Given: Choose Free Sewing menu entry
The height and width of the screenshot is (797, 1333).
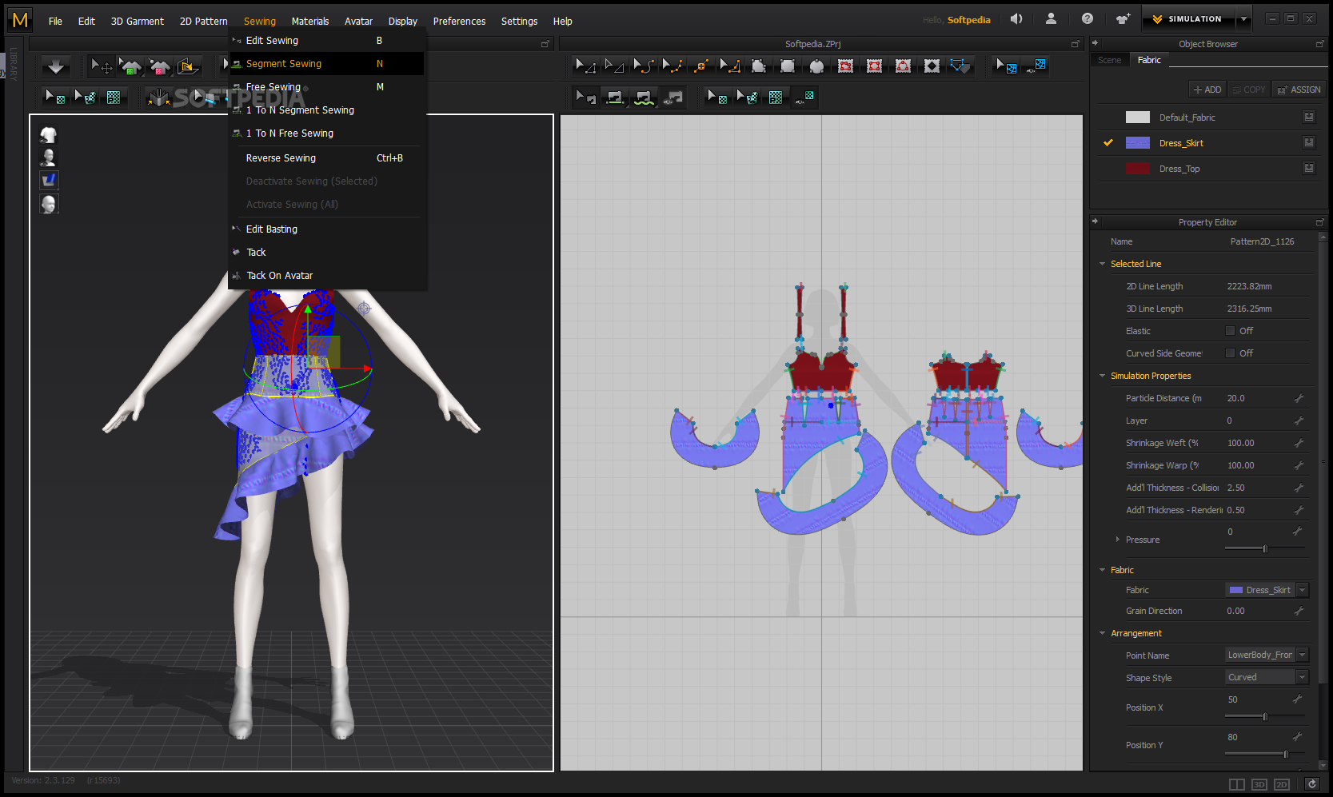Looking at the screenshot, I should [326, 87].
